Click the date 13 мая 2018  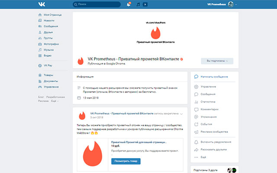[x=90, y=98]
